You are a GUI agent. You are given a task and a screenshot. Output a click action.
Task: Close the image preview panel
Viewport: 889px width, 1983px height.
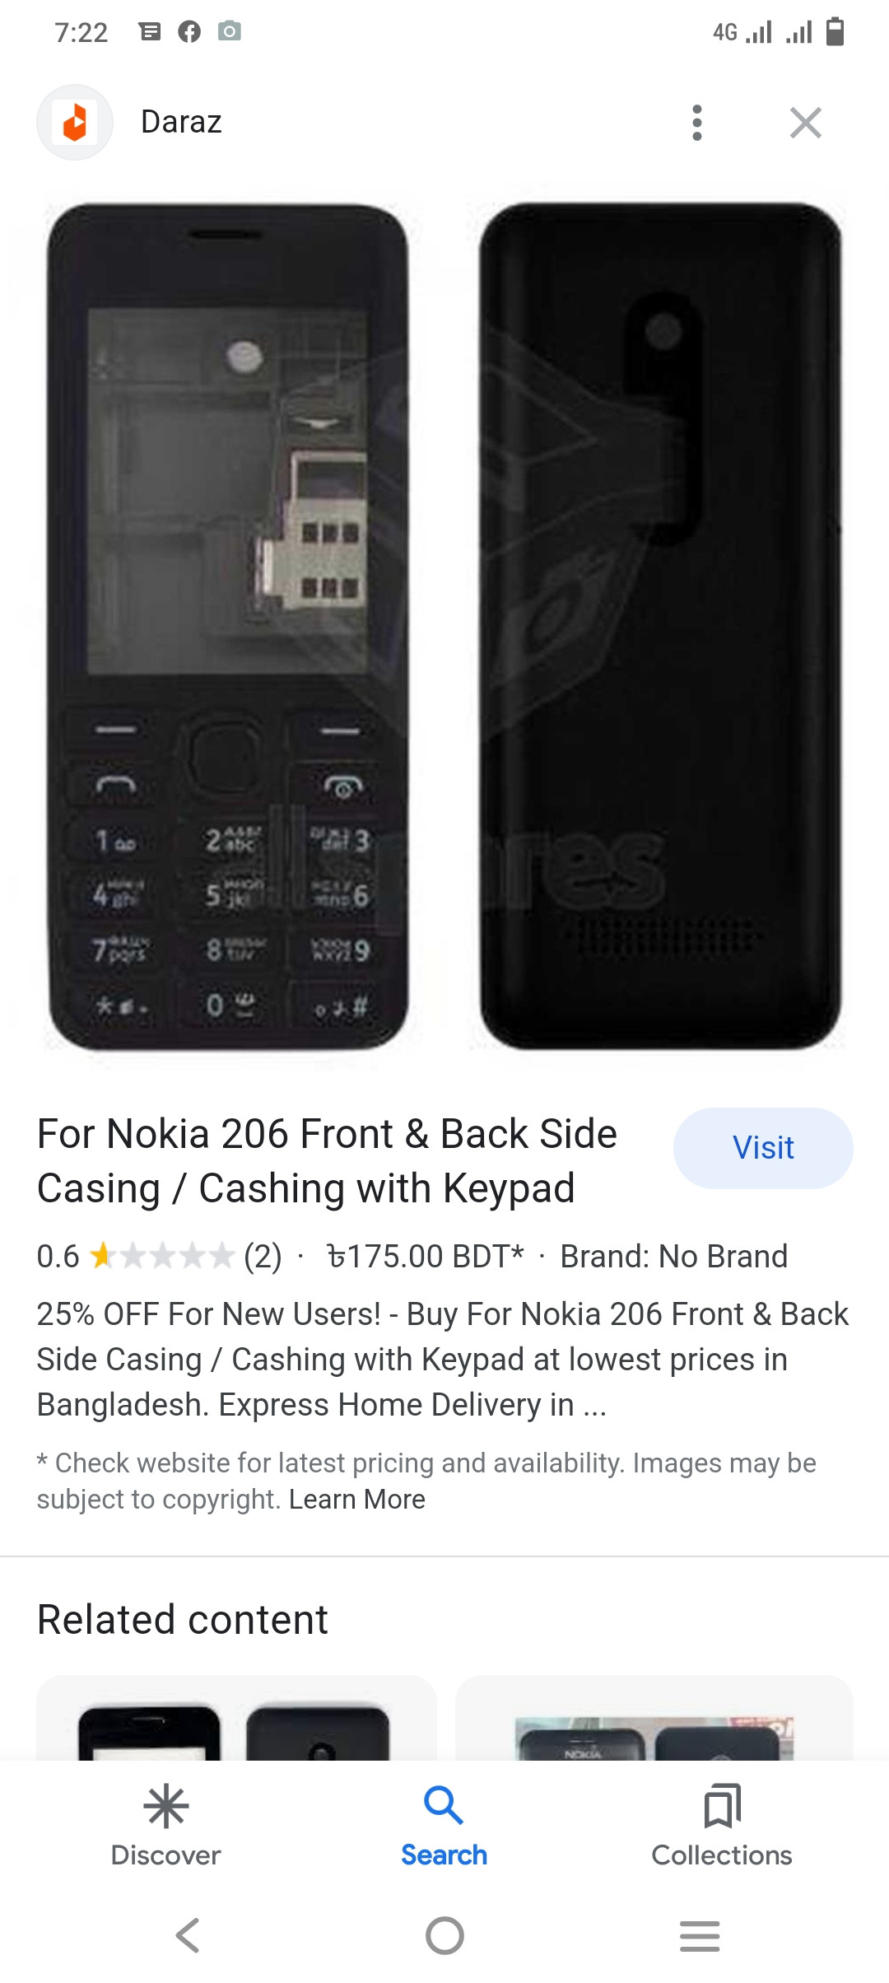(805, 123)
